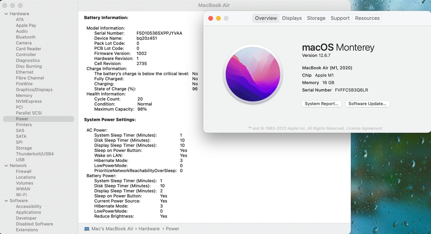Click the System Report button

321,104
